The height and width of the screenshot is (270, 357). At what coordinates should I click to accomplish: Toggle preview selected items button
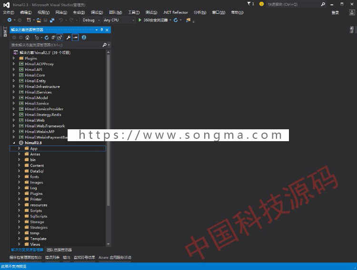[x=75, y=38]
